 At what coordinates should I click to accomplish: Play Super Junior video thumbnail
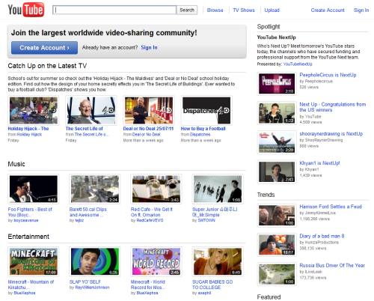click(x=218, y=189)
